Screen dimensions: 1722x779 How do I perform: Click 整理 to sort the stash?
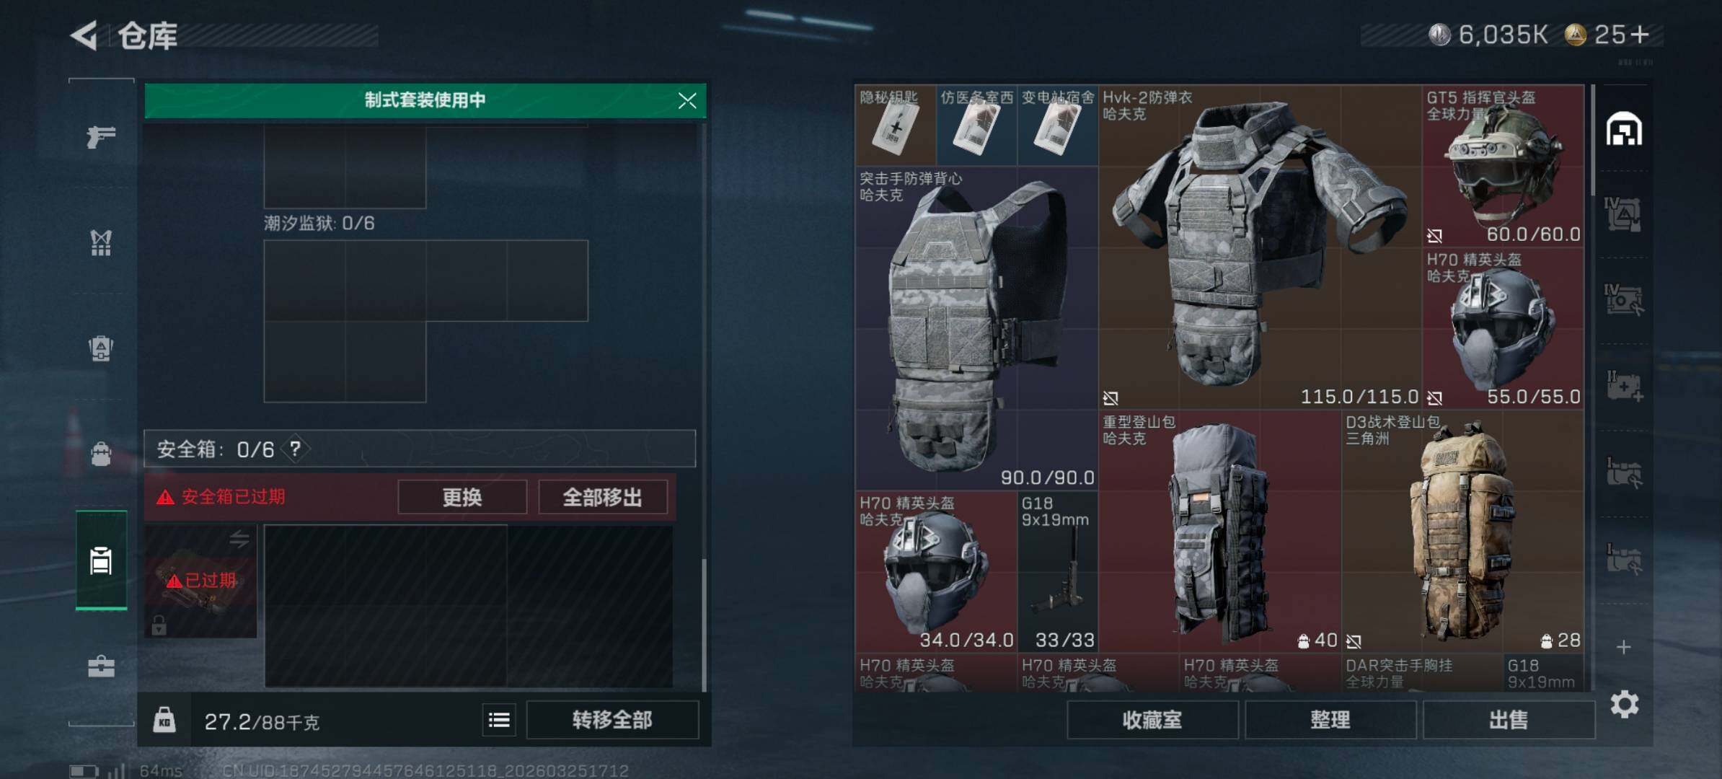point(1330,720)
